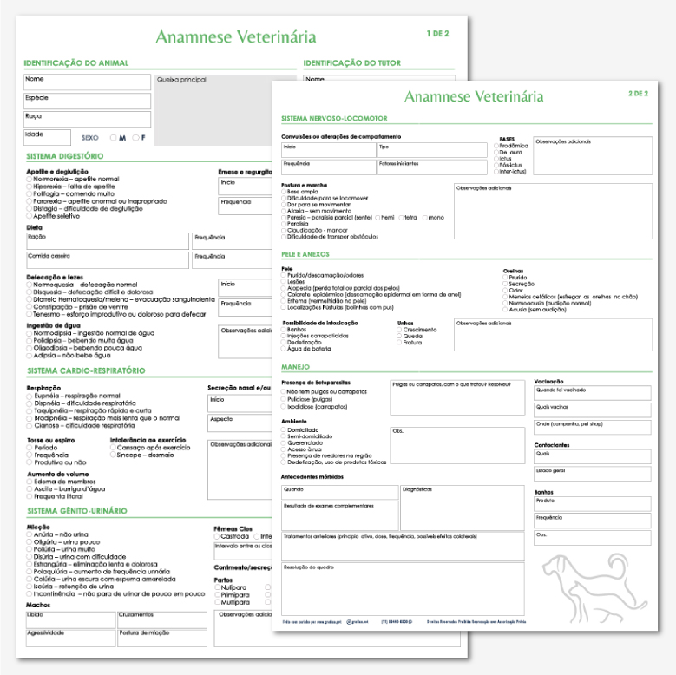Mark the Semi-domiciliado option

coord(283,436)
